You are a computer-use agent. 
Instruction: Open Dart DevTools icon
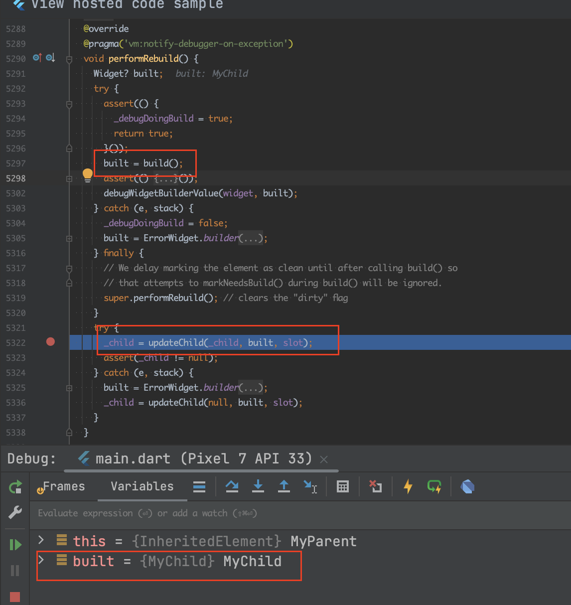click(467, 486)
